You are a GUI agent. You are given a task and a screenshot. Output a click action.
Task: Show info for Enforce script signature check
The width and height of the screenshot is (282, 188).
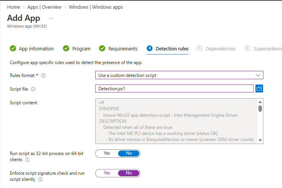pos(41,180)
